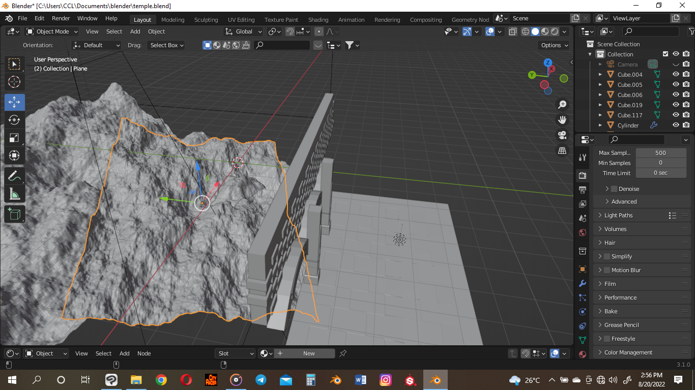Open the Object properties tab
Screen dimensions: 695x390
tap(583, 269)
